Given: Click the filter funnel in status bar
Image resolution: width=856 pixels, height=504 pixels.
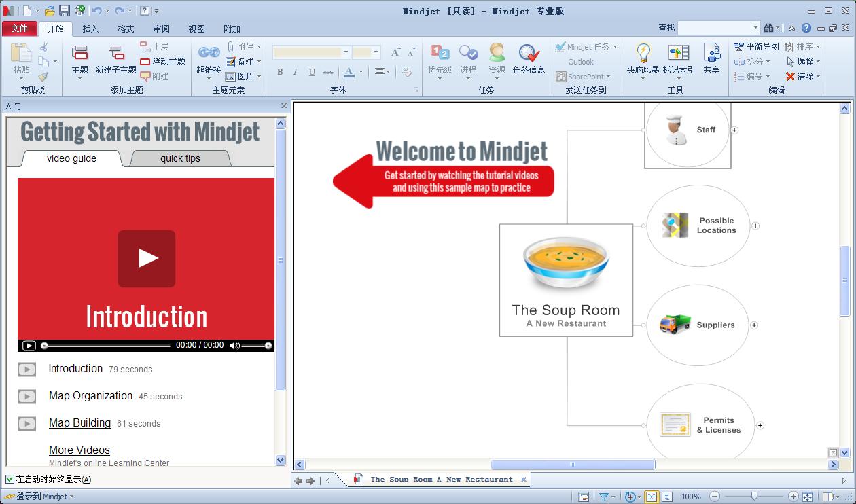Looking at the screenshot, I should 603,497.
